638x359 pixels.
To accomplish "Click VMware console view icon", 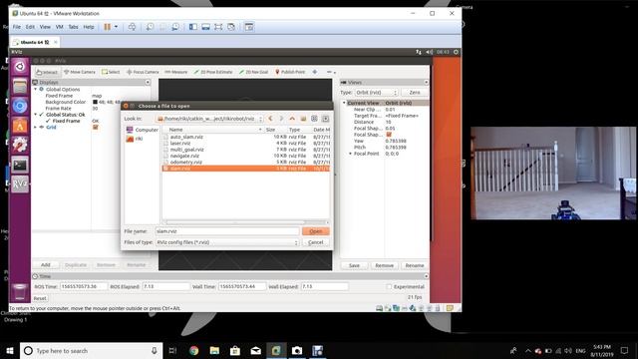I will click(249, 27).
